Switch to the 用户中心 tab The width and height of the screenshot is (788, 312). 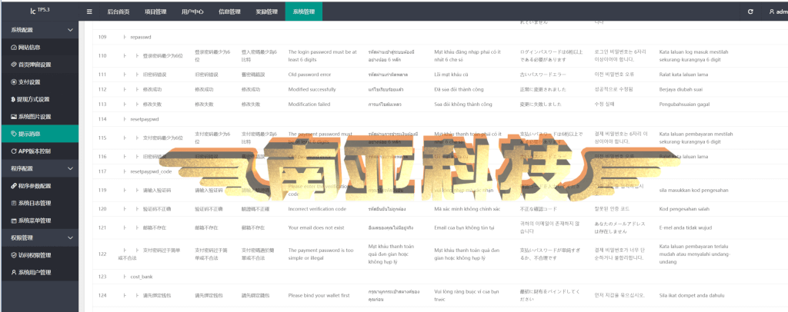coord(192,12)
